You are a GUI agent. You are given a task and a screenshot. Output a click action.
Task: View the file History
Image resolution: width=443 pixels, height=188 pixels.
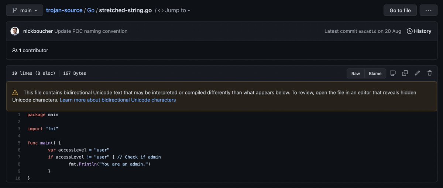pyautogui.click(x=419, y=31)
